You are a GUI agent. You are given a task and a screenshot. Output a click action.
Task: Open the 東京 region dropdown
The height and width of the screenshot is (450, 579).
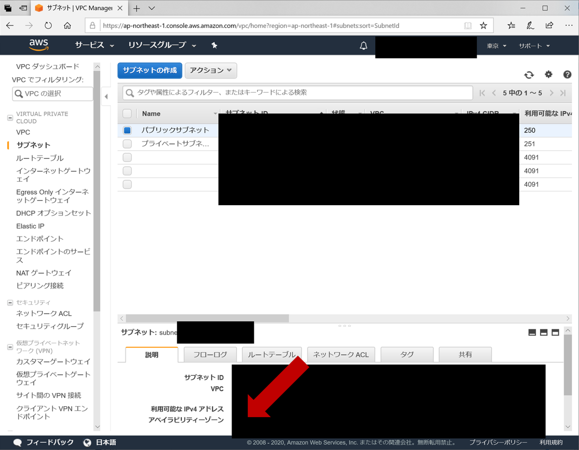pos(496,46)
